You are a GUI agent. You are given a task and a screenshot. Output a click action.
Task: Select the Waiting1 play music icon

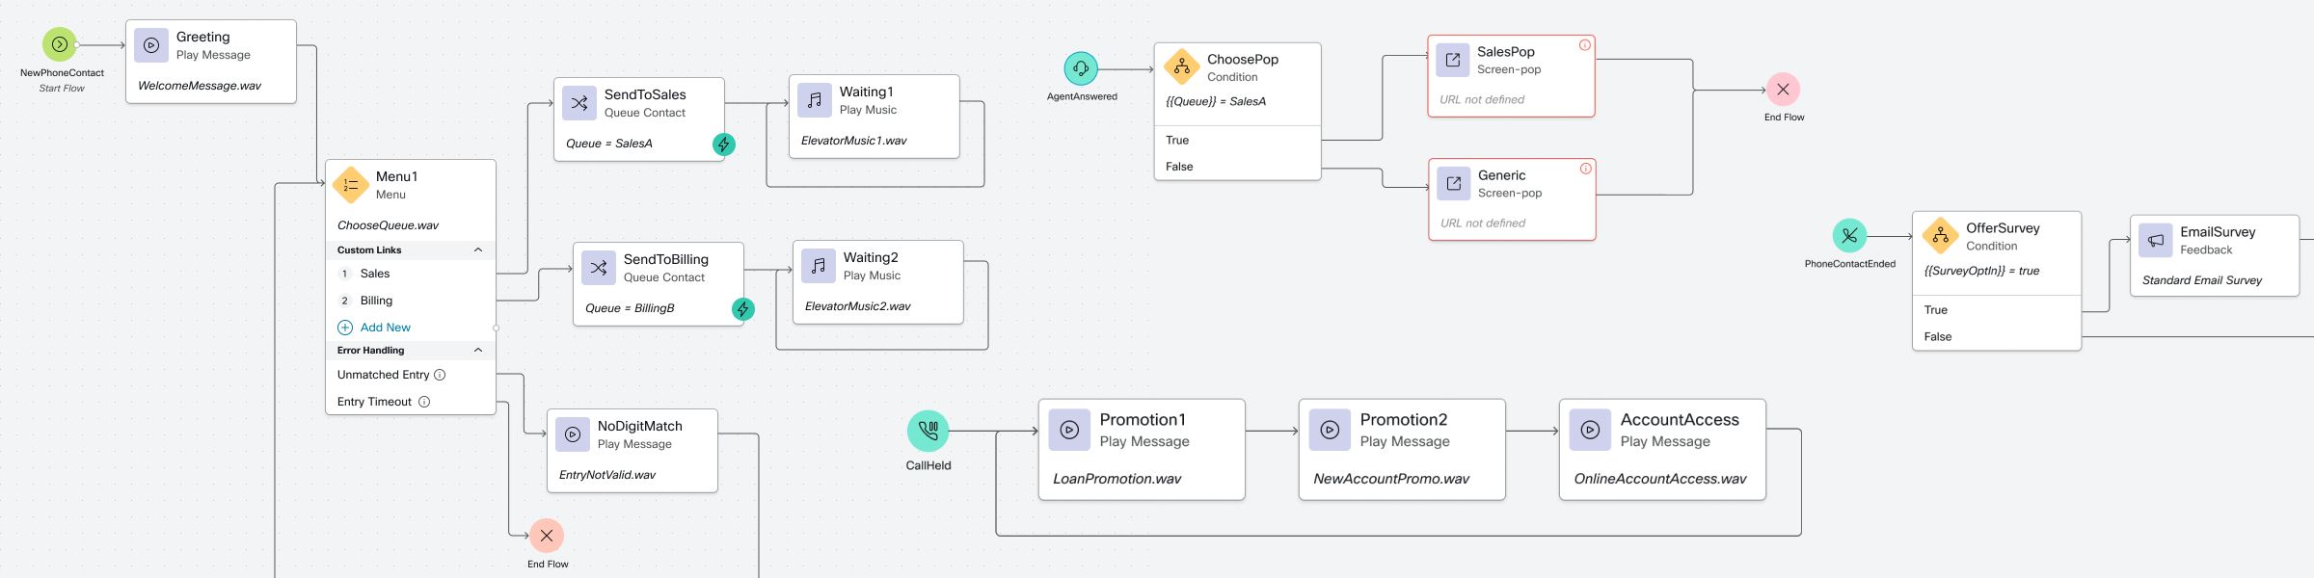(815, 100)
